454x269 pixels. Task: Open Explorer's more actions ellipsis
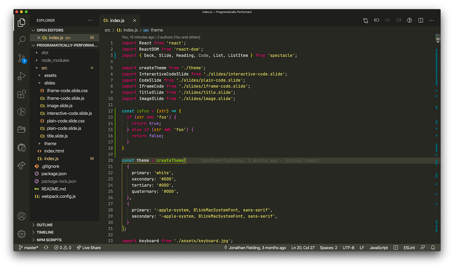[90, 20]
